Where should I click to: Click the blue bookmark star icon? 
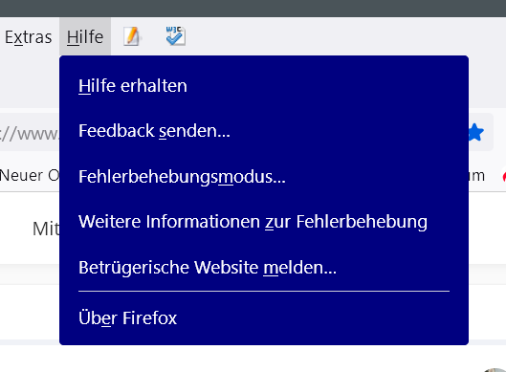click(476, 132)
